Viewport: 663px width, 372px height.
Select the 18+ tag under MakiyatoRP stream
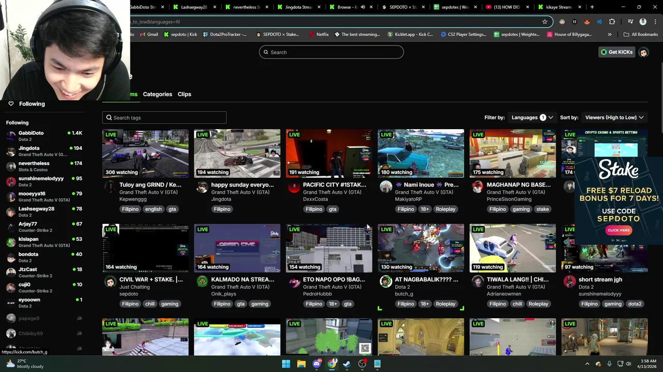click(425, 209)
